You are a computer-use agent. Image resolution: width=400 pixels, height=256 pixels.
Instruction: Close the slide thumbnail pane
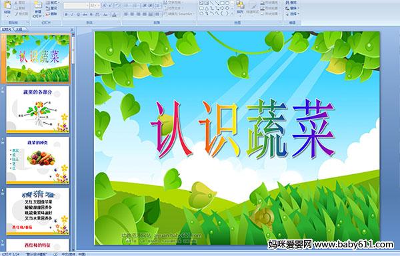point(72,29)
